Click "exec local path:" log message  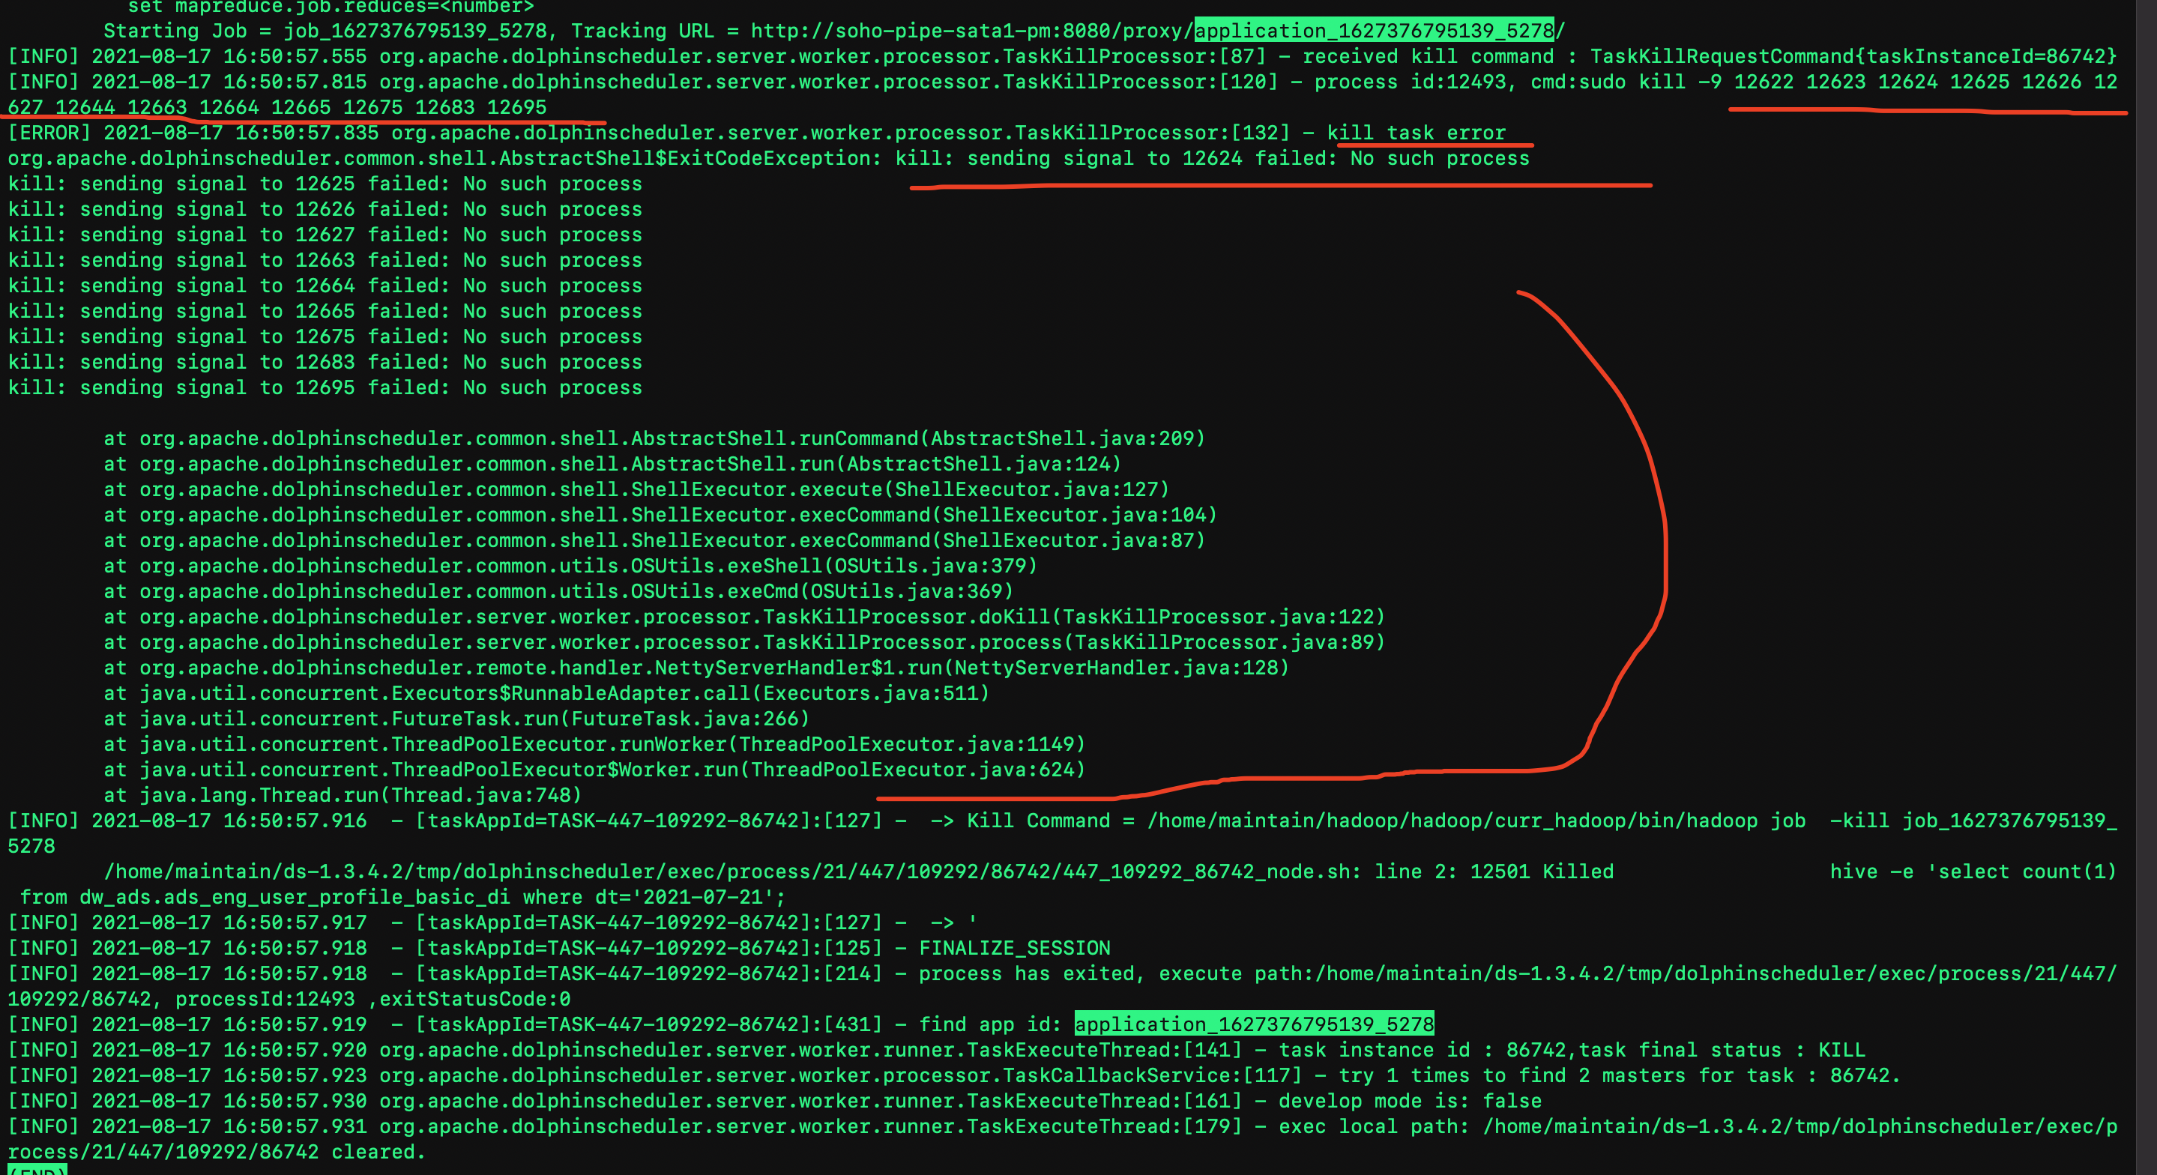point(1374,1126)
